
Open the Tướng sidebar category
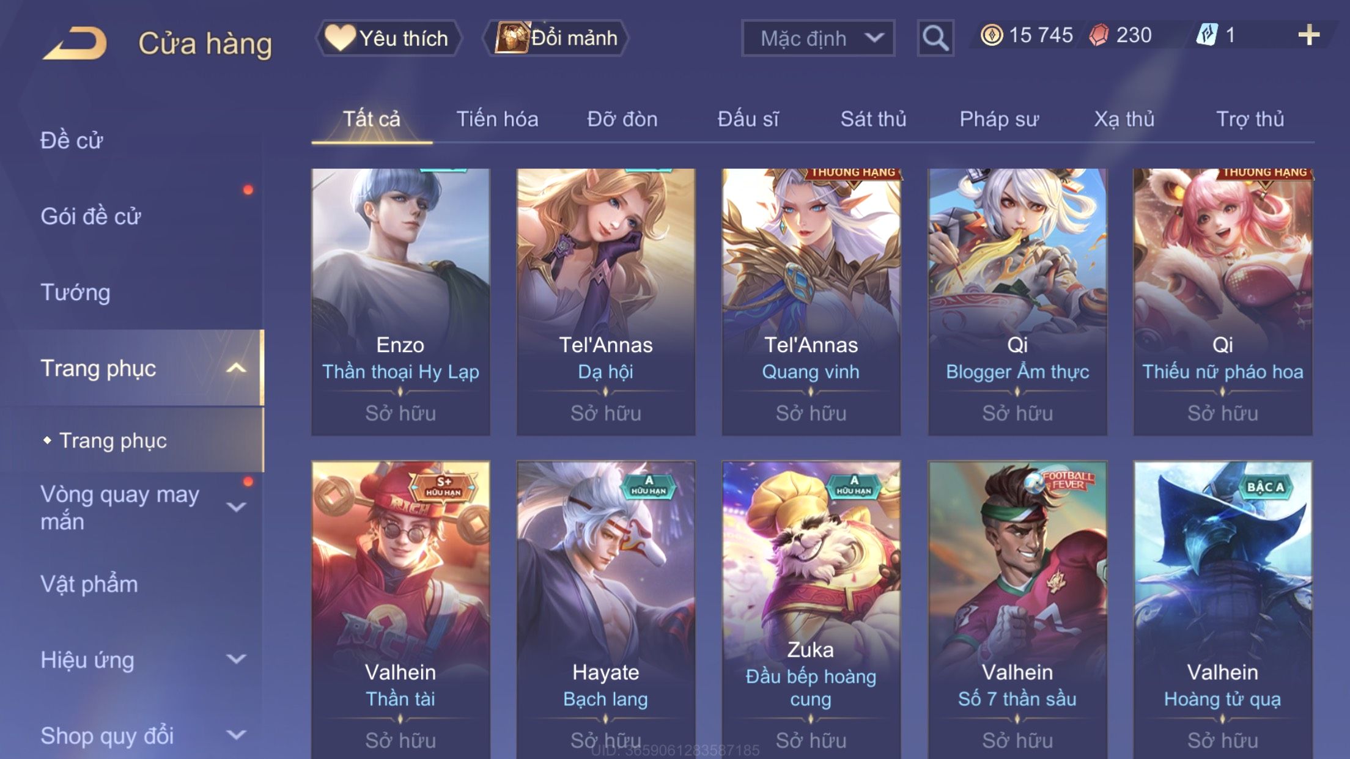pyautogui.click(x=75, y=293)
